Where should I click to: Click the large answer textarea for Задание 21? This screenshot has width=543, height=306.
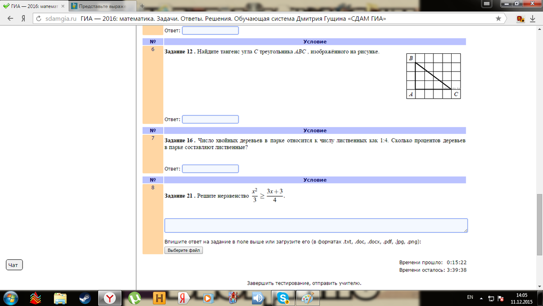click(316, 226)
